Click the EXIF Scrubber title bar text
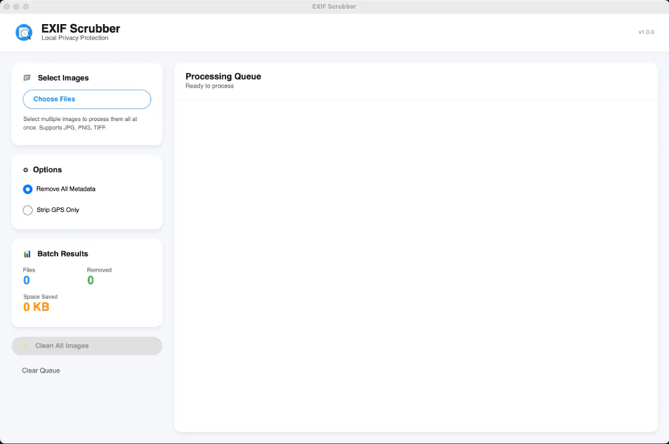669x444 pixels. 334,6
